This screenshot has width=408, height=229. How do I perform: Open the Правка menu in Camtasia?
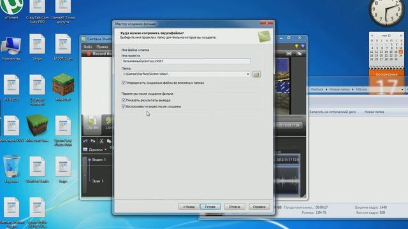pyautogui.click(x=102, y=46)
